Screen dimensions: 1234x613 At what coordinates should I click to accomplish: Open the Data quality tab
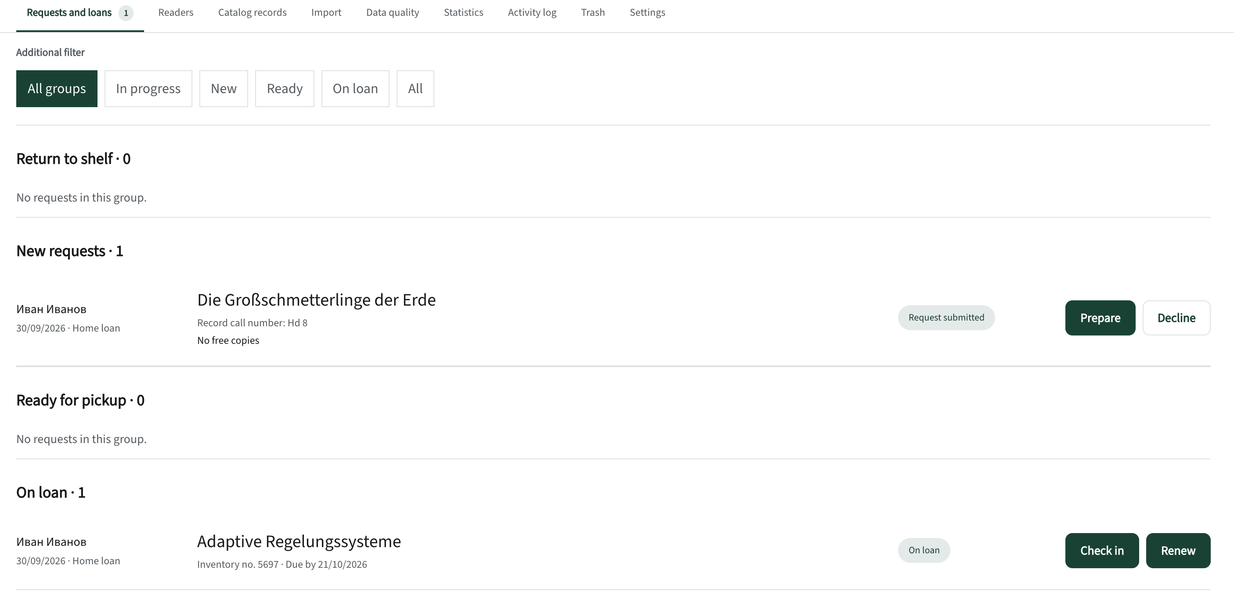point(392,13)
